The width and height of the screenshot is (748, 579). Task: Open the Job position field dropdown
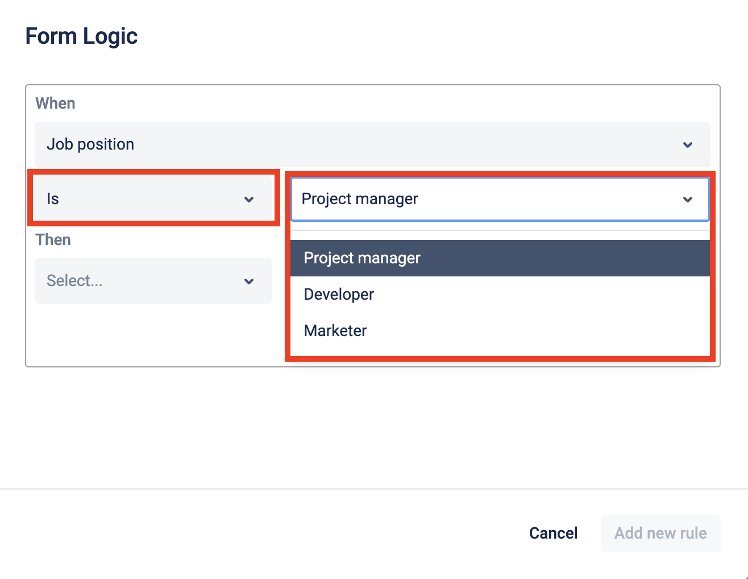coord(372,144)
